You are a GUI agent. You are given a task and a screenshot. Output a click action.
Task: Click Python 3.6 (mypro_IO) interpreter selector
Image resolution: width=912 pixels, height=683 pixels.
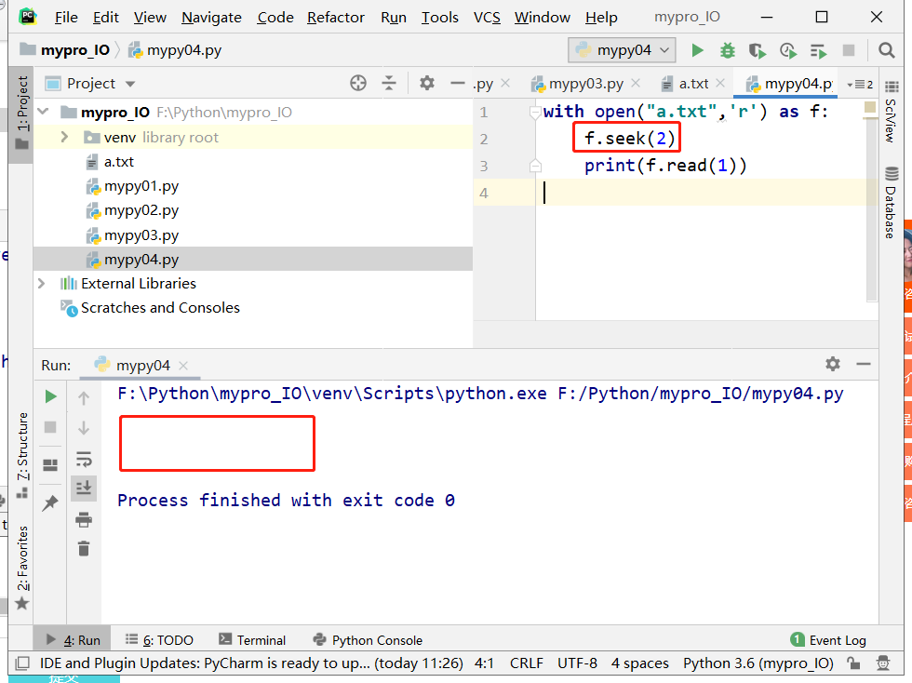(x=758, y=663)
